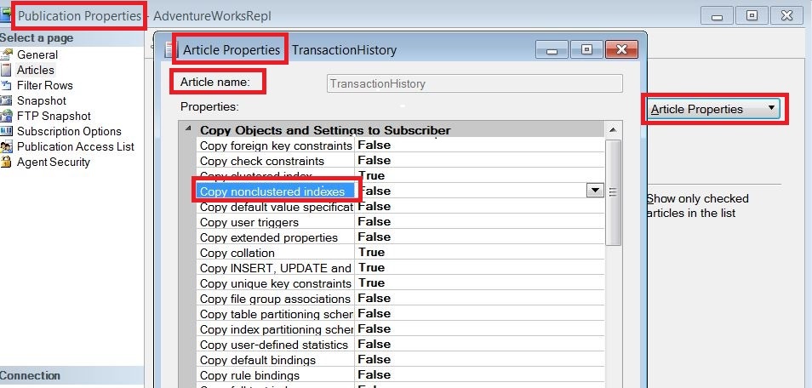Select Copy check constraints row
The height and width of the screenshot is (388, 812).
click(400, 160)
